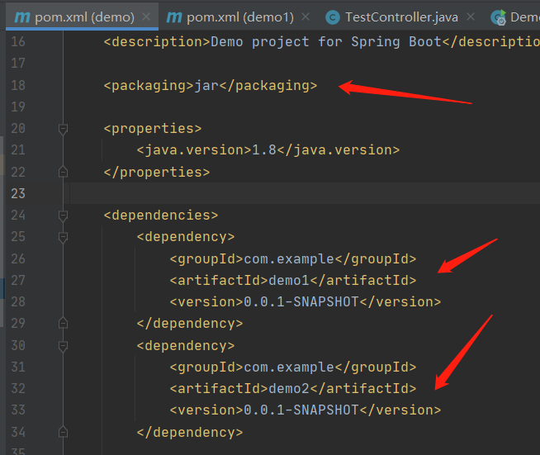Collapse the first dependency at line 25
Viewport: 540px width, 455px height.
[63, 238]
